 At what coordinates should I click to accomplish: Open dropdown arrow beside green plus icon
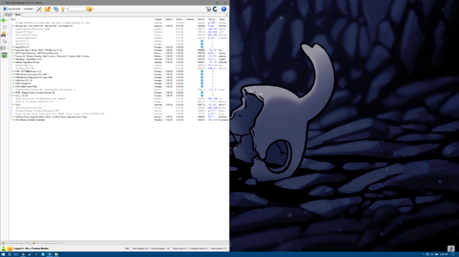[7, 20]
